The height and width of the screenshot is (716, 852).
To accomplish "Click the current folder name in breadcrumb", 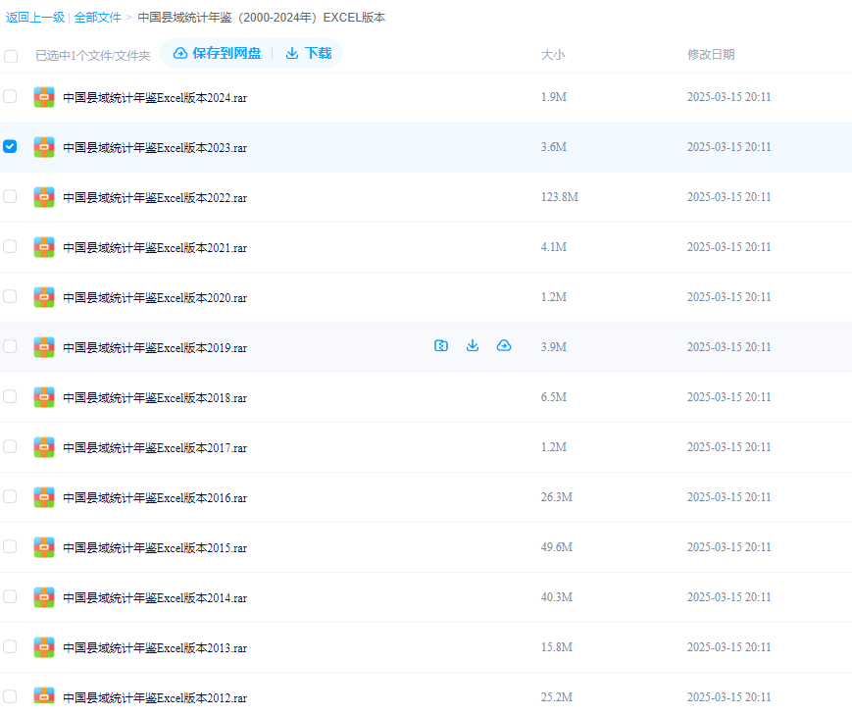I will tap(262, 18).
